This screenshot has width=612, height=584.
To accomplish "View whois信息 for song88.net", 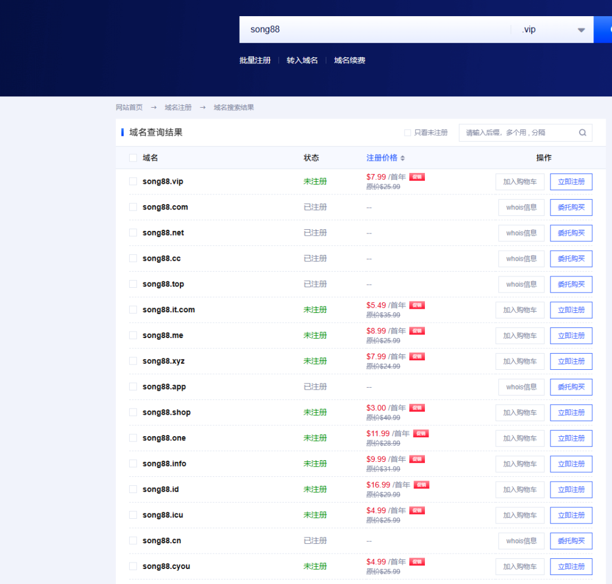I will click(521, 233).
